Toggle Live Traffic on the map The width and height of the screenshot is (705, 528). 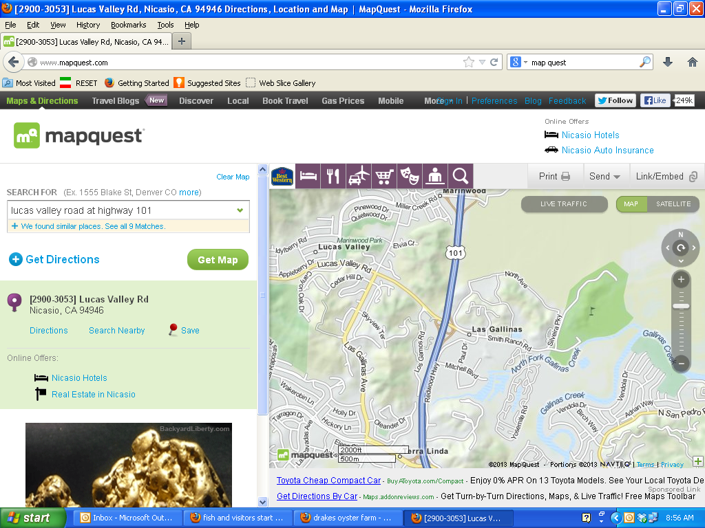point(564,203)
